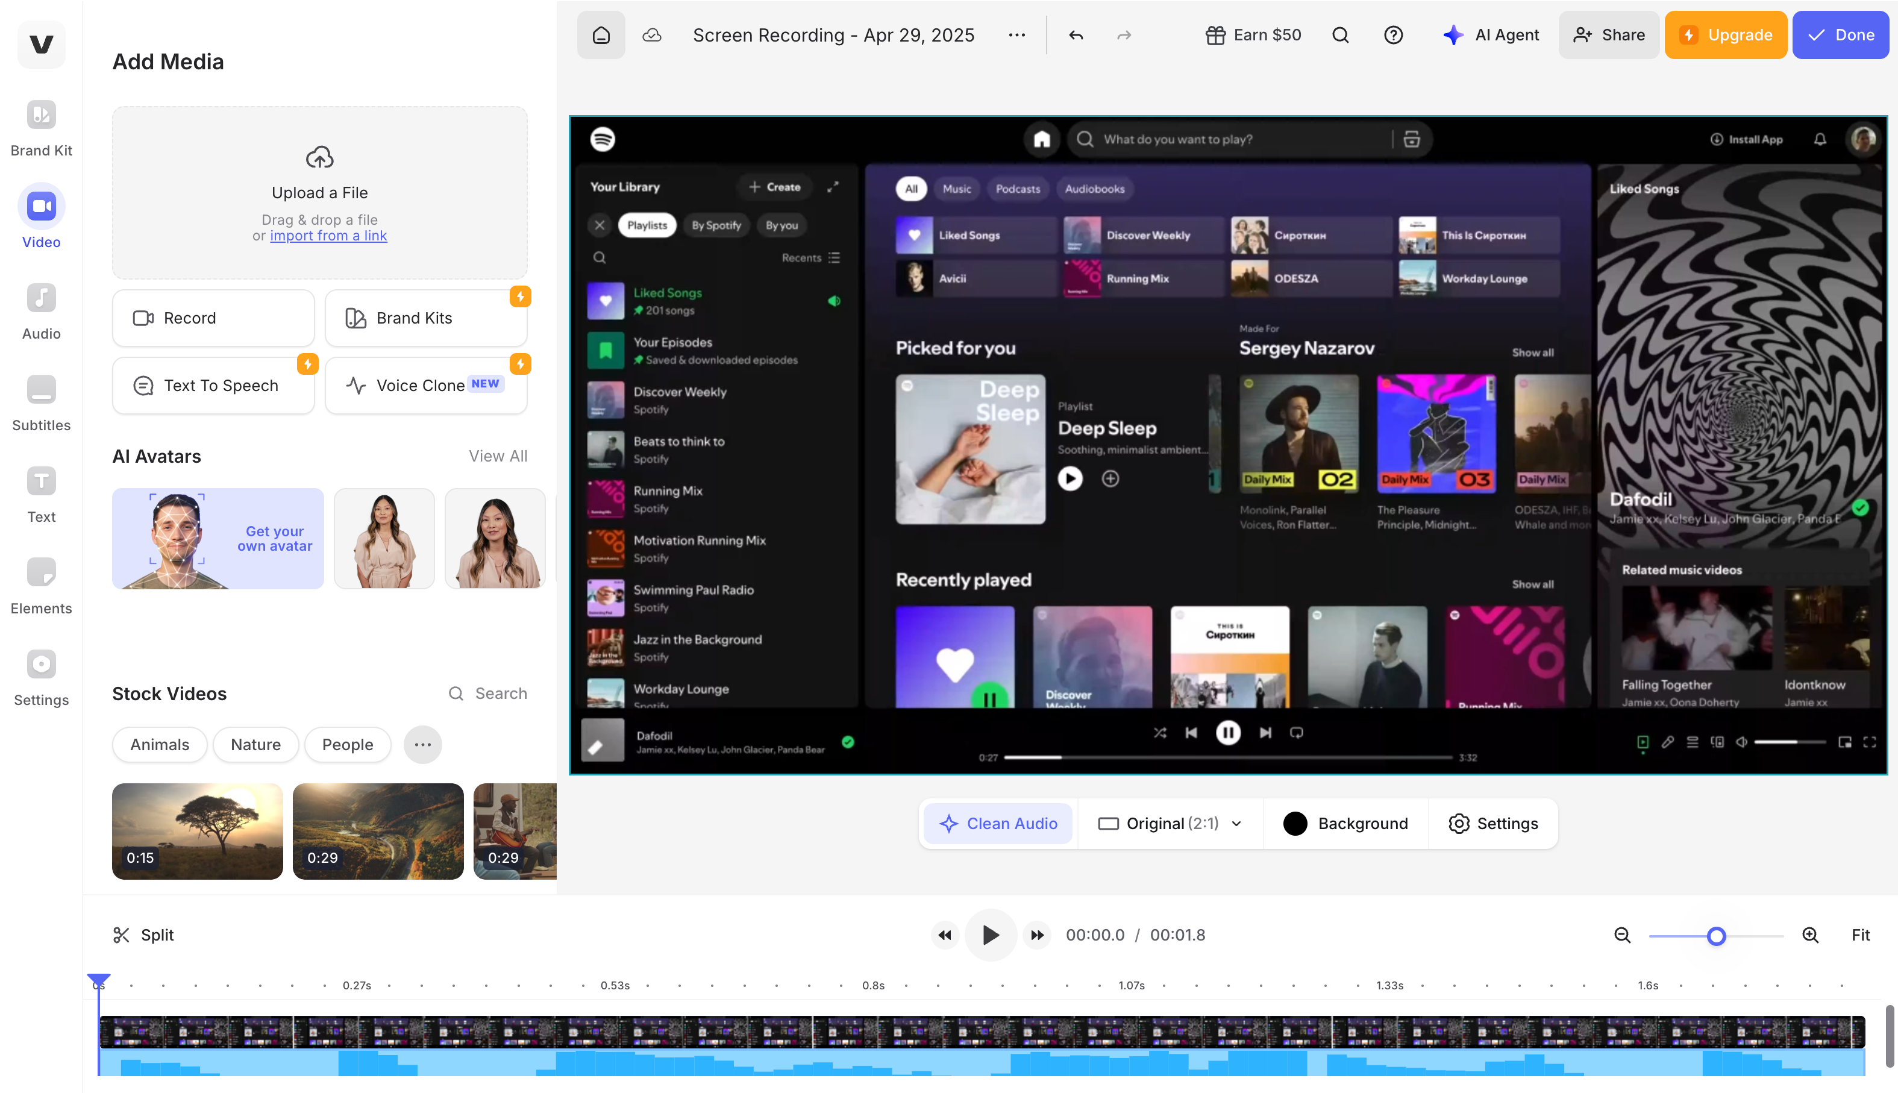This screenshot has width=1898, height=1093.
Task: Click the cloud save status icon
Action: (x=651, y=36)
